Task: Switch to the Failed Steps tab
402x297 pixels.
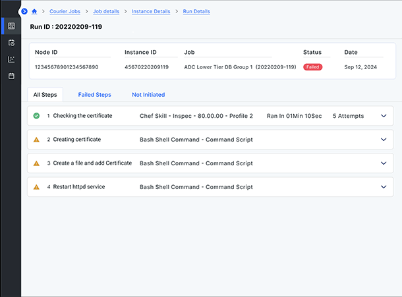Action: coord(94,95)
